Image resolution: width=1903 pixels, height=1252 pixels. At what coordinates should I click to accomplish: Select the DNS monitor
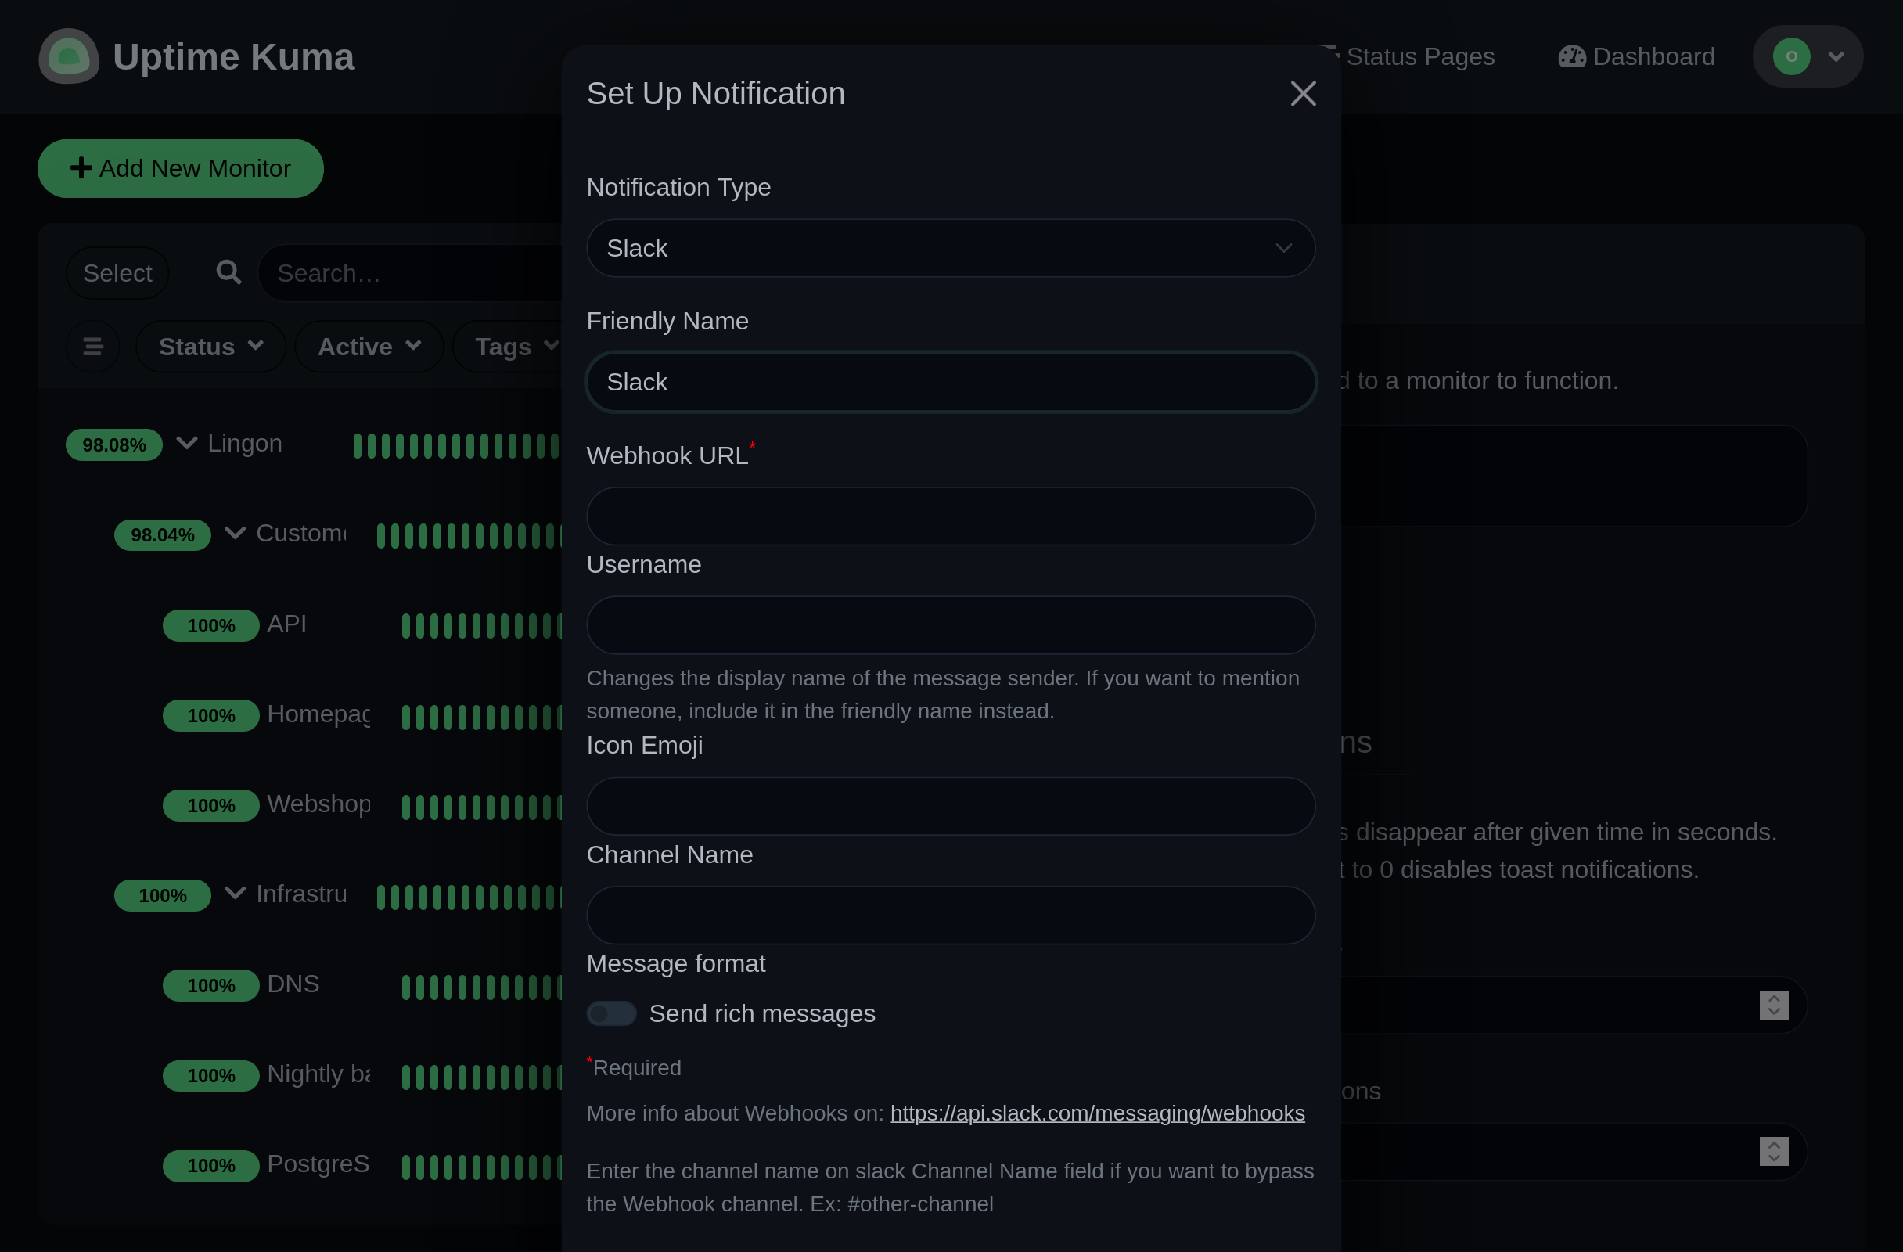click(x=293, y=984)
